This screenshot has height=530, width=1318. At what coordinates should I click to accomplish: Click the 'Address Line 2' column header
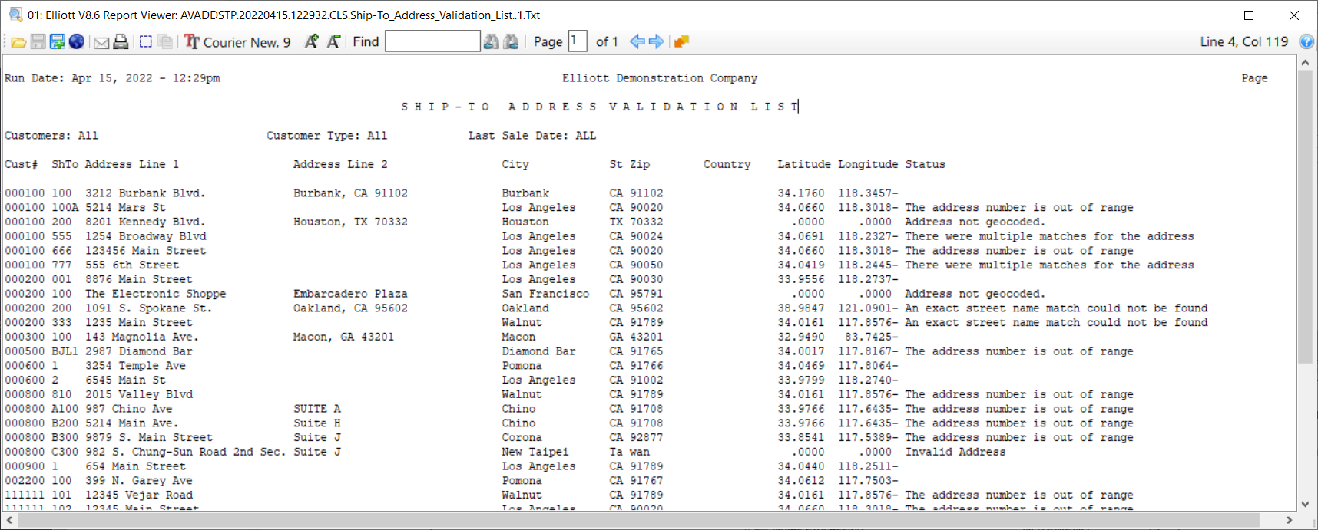pyautogui.click(x=340, y=164)
